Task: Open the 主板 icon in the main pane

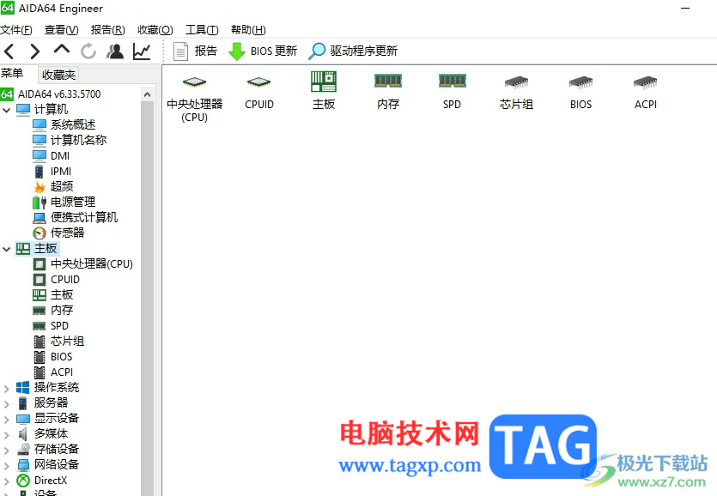Action: coord(324,90)
